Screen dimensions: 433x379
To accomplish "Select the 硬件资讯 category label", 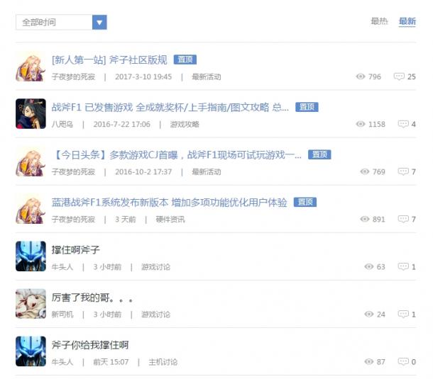I will 170,220.
